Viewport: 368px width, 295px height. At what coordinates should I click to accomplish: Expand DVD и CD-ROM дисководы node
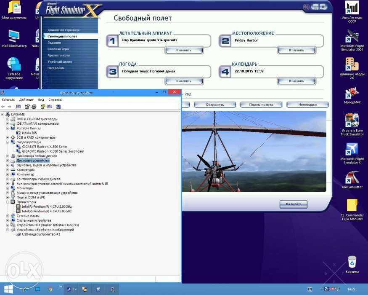click(x=8, y=119)
